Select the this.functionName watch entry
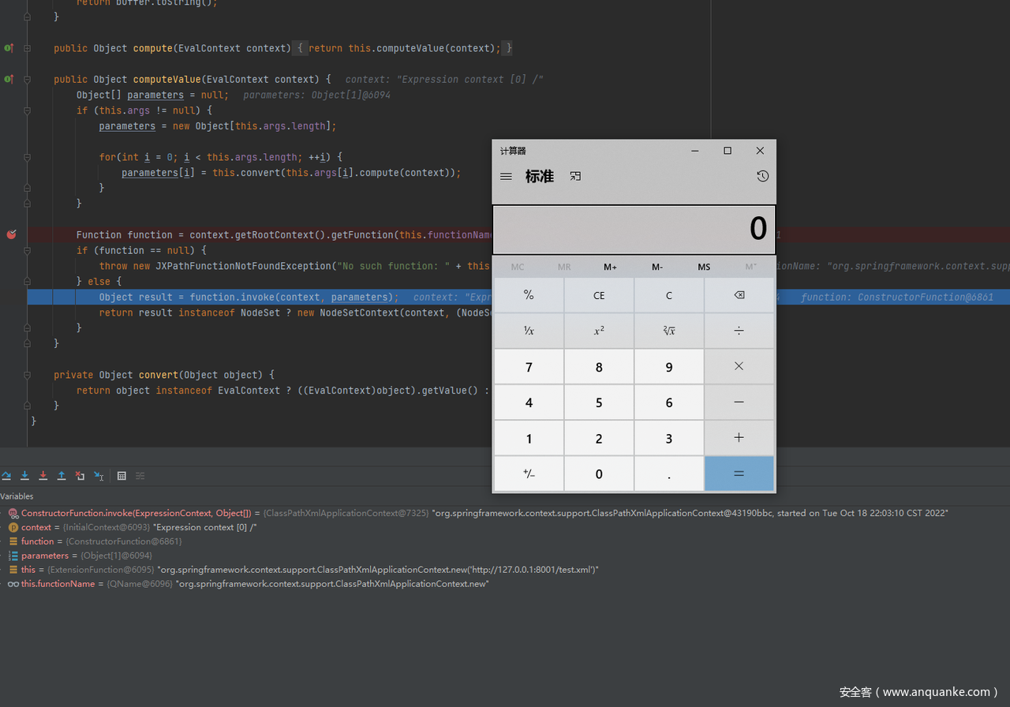 (58, 584)
